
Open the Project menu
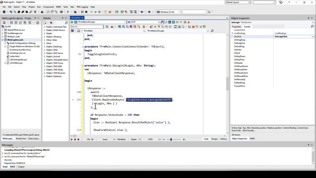32,7
